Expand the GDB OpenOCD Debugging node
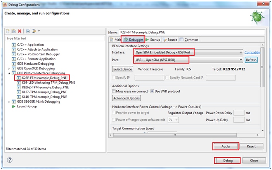This screenshot has width=272, height=170. coord(9,69)
